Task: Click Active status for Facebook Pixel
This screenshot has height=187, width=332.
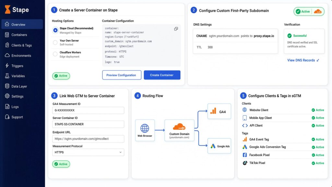Action: [318, 155]
